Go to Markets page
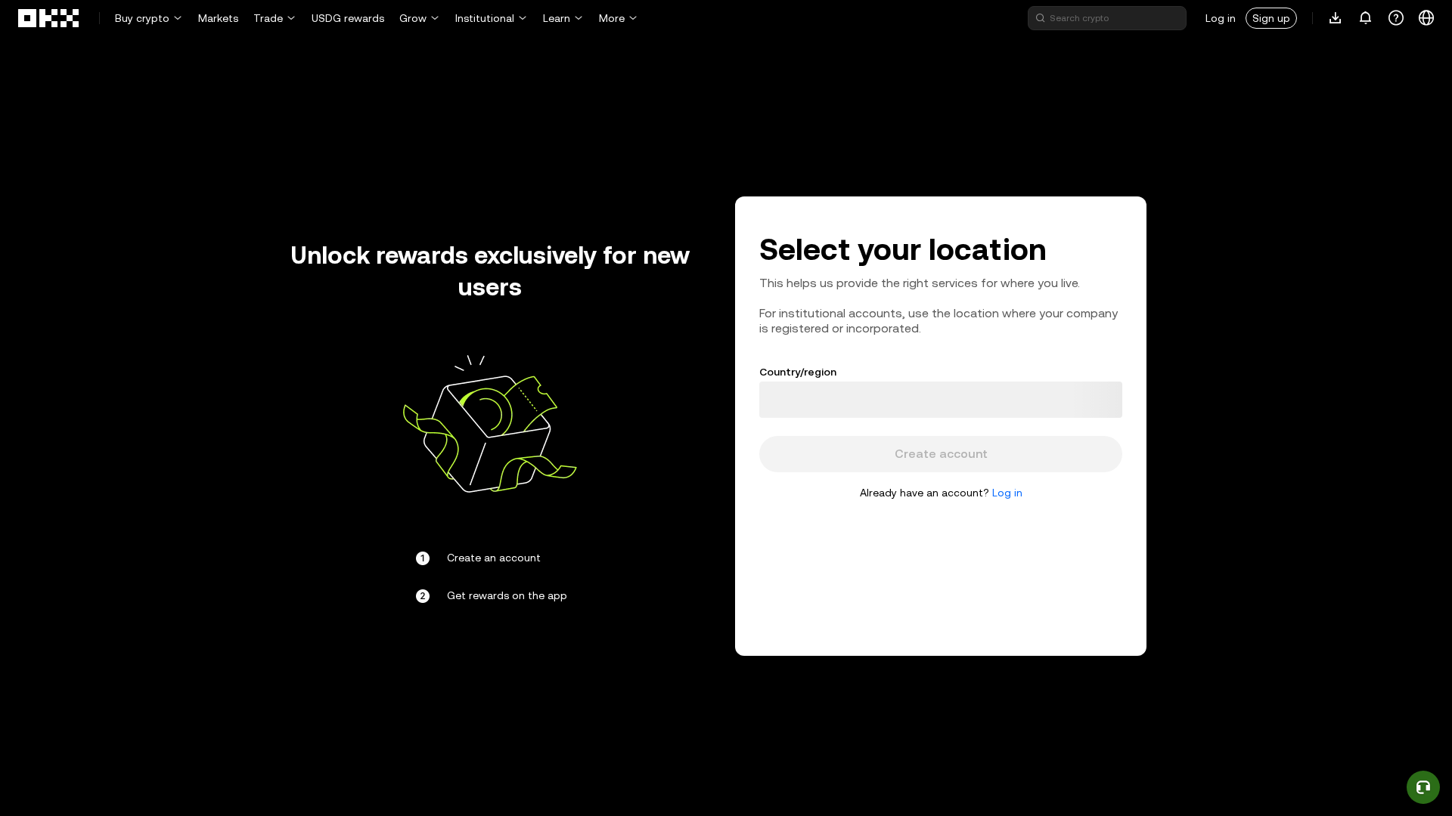Viewport: 1452px width, 816px height. tap(218, 18)
